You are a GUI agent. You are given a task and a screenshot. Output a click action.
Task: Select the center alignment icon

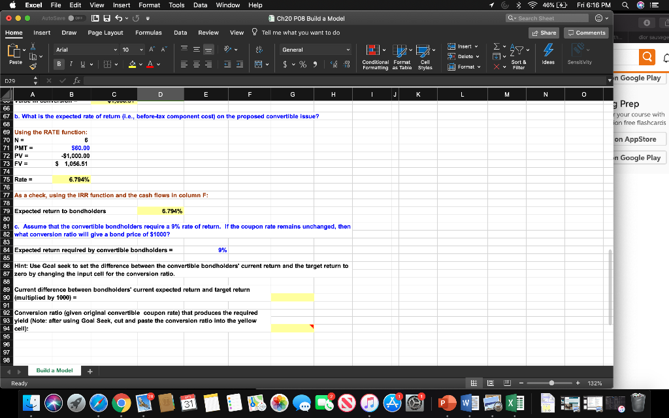coord(195,65)
